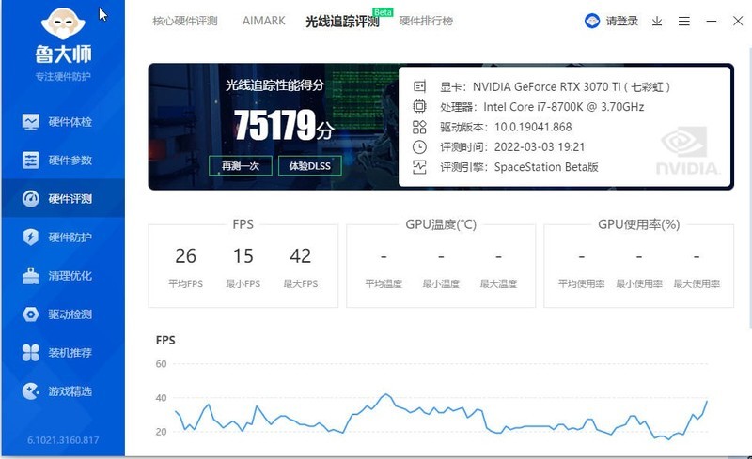Click the minimum FPS value 15
752x459 pixels.
click(x=243, y=256)
